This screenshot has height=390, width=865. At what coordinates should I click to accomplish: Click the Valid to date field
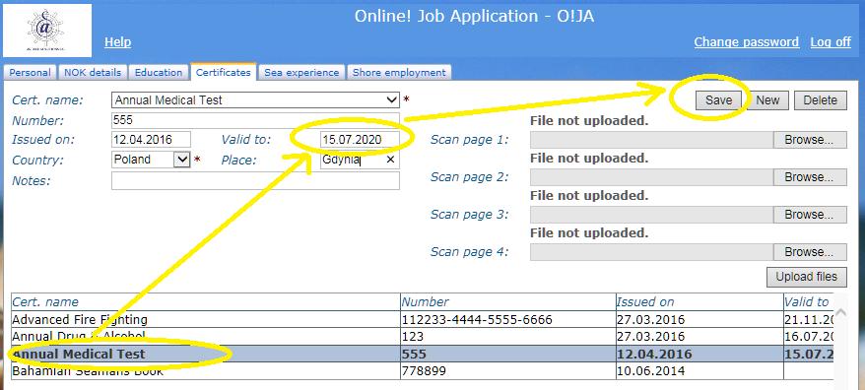pos(360,140)
